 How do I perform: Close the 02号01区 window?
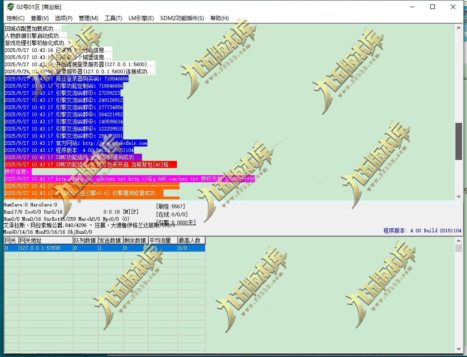[x=453, y=7]
